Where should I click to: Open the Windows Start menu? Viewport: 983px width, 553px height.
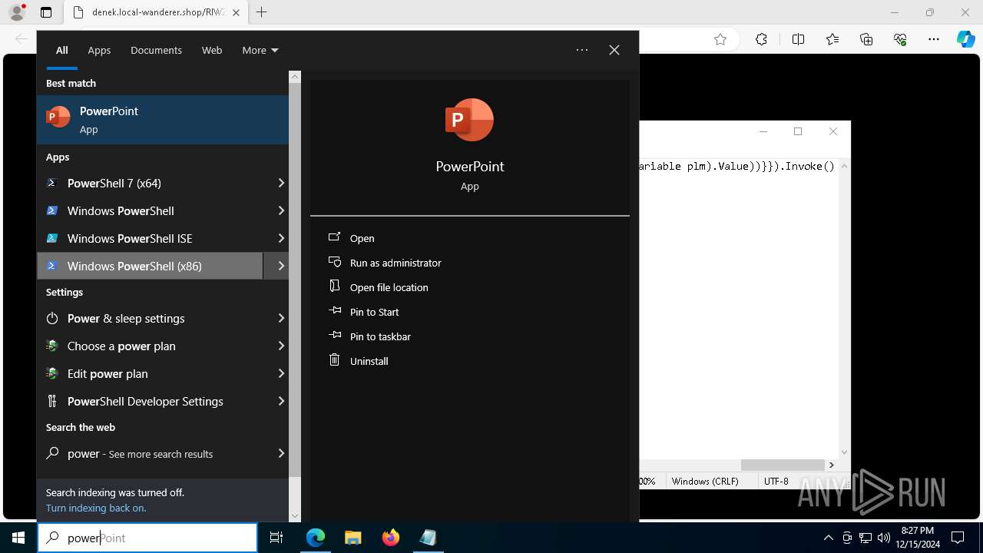coord(18,538)
